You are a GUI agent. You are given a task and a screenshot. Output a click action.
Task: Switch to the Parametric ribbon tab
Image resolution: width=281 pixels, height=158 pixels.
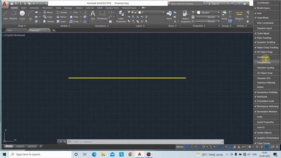coord(47,8)
